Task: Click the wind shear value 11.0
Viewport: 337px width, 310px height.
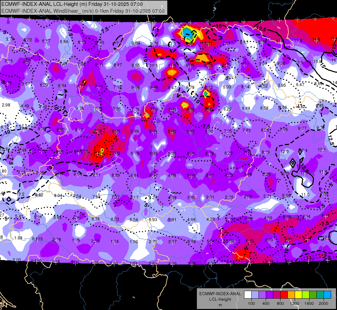Action: click(305, 195)
